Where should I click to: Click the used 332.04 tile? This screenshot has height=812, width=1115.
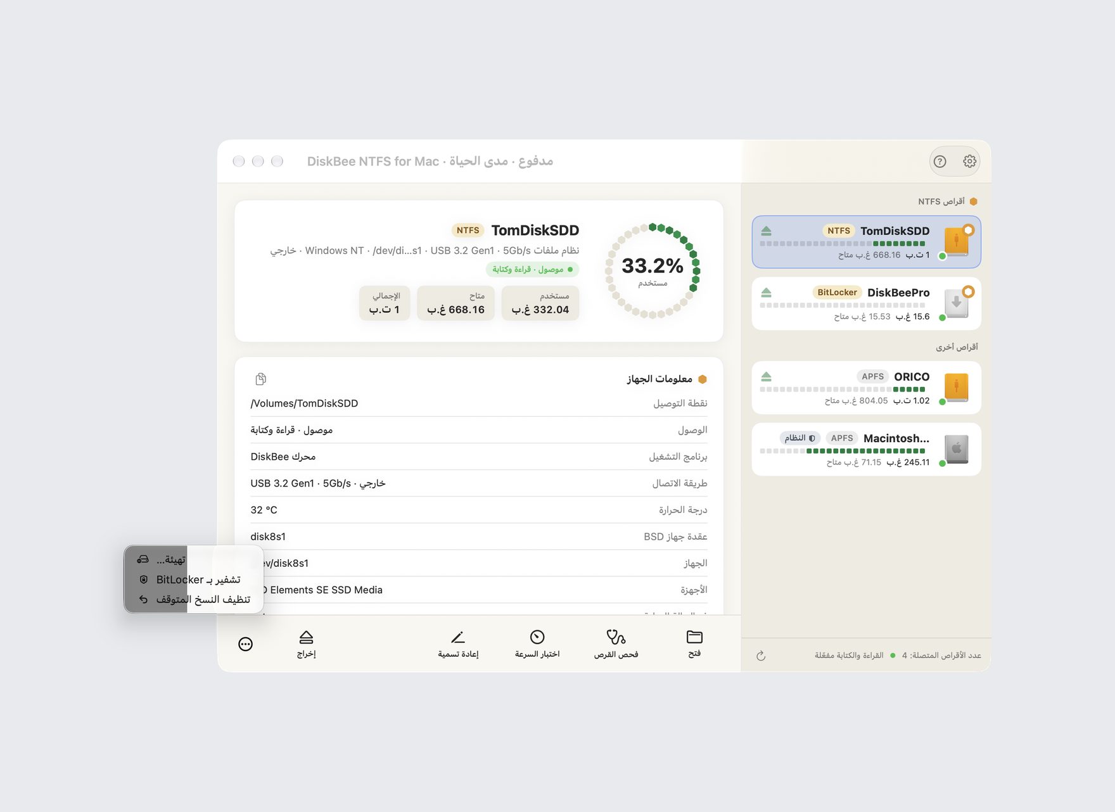[x=540, y=303]
